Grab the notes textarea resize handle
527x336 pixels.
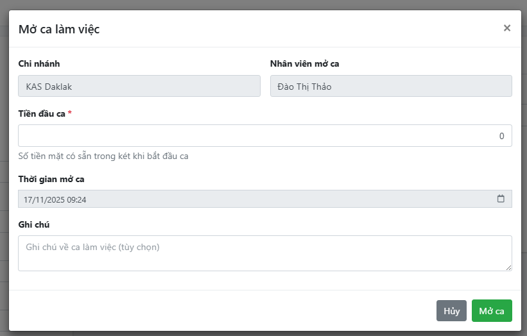pyautogui.click(x=509, y=267)
